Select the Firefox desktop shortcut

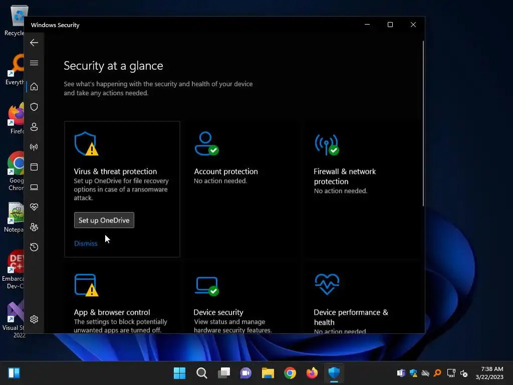pos(16,118)
